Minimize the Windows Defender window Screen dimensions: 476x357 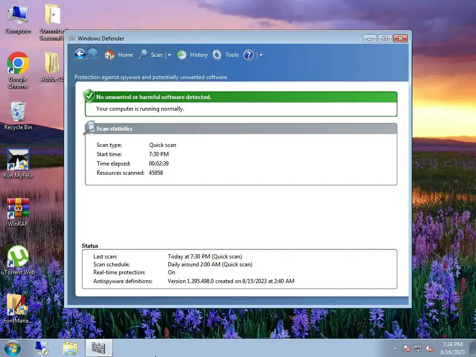pyautogui.click(x=370, y=39)
